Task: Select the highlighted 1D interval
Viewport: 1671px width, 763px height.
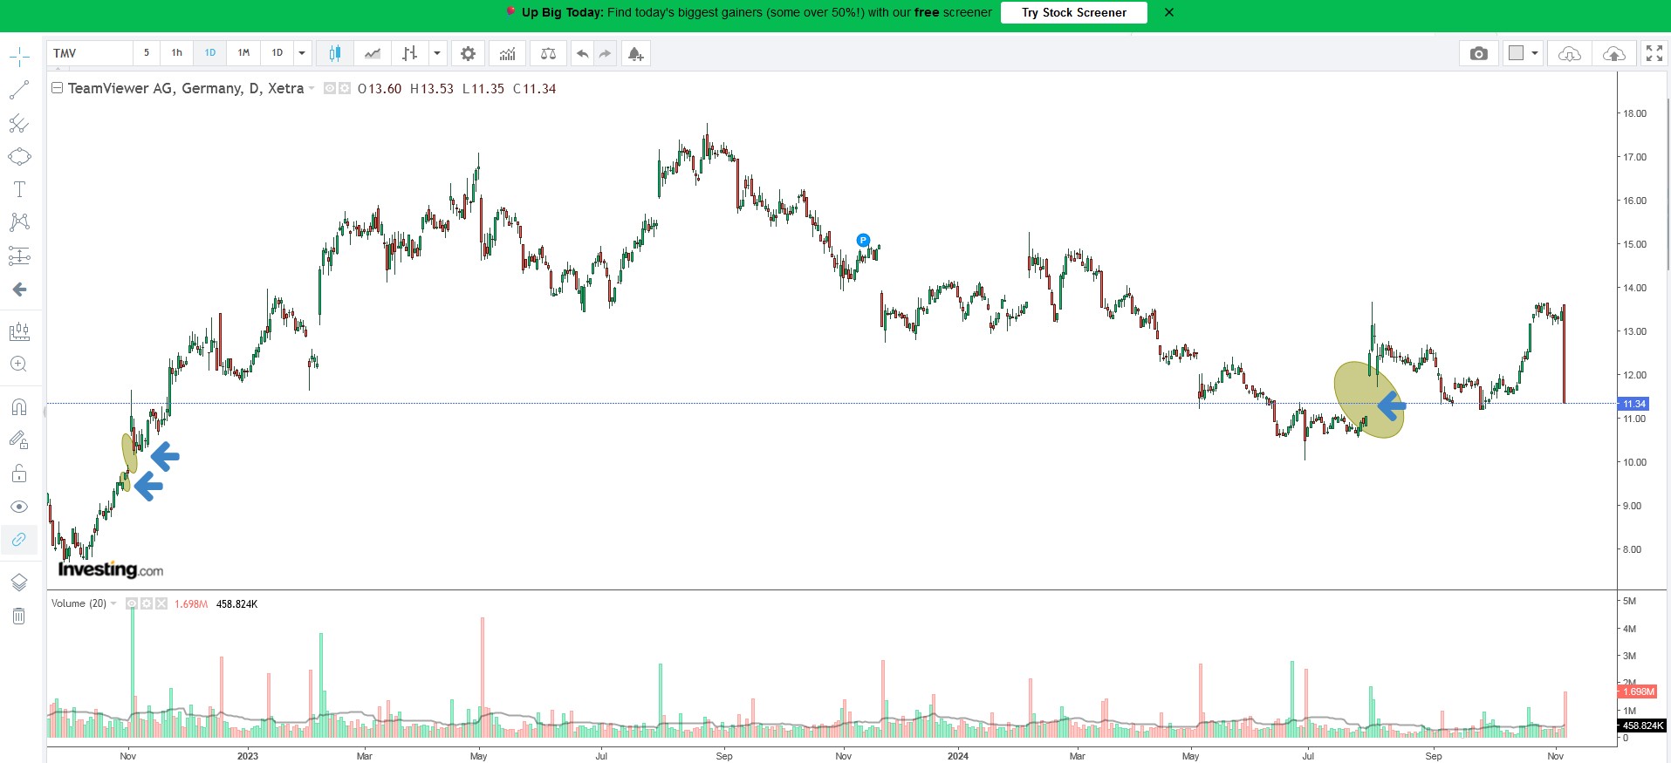Action: point(210,53)
